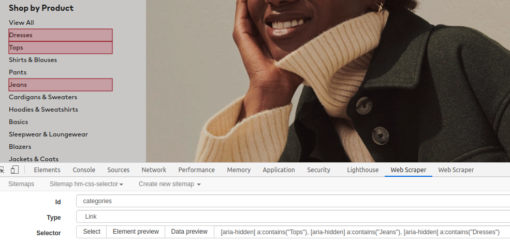Viewport: 510px width, 244px height.
Task: Open the Sitemap hm-css-selector dropdown
Action: [x=86, y=184]
